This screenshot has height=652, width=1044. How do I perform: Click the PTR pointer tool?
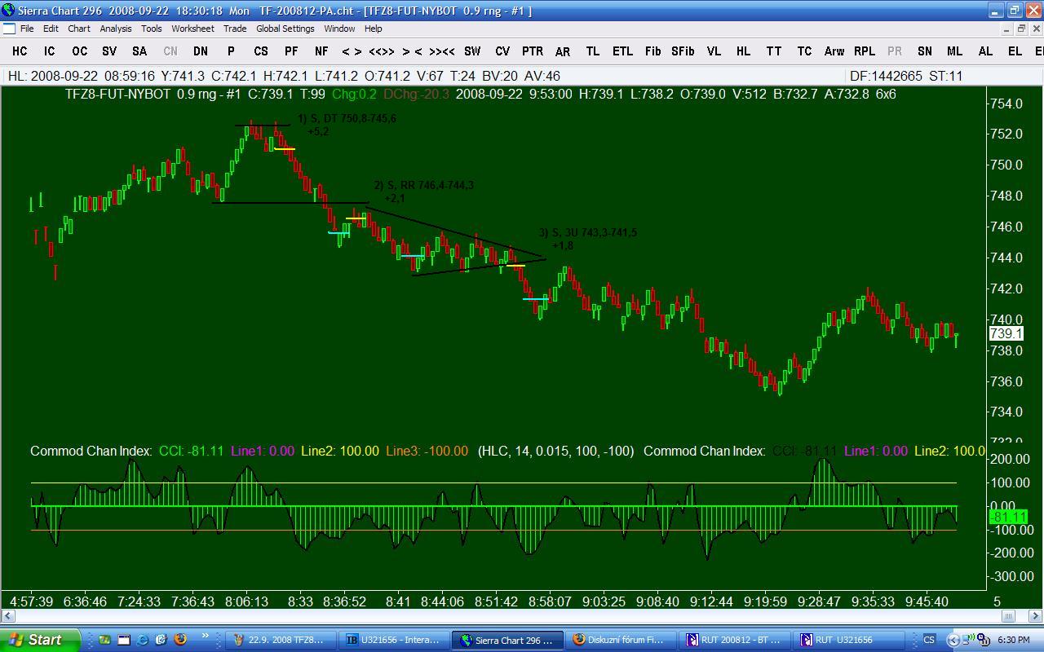(x=533, y=51)
